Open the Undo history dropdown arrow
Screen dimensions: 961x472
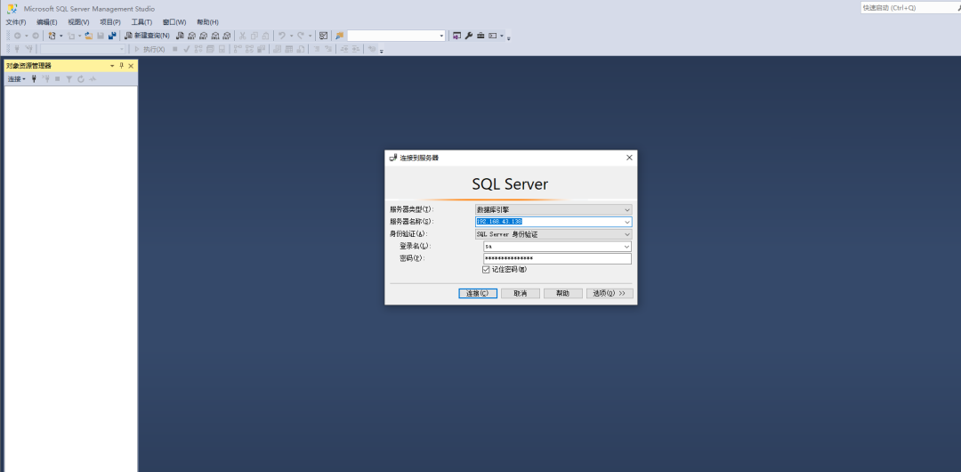click(291, 36)
